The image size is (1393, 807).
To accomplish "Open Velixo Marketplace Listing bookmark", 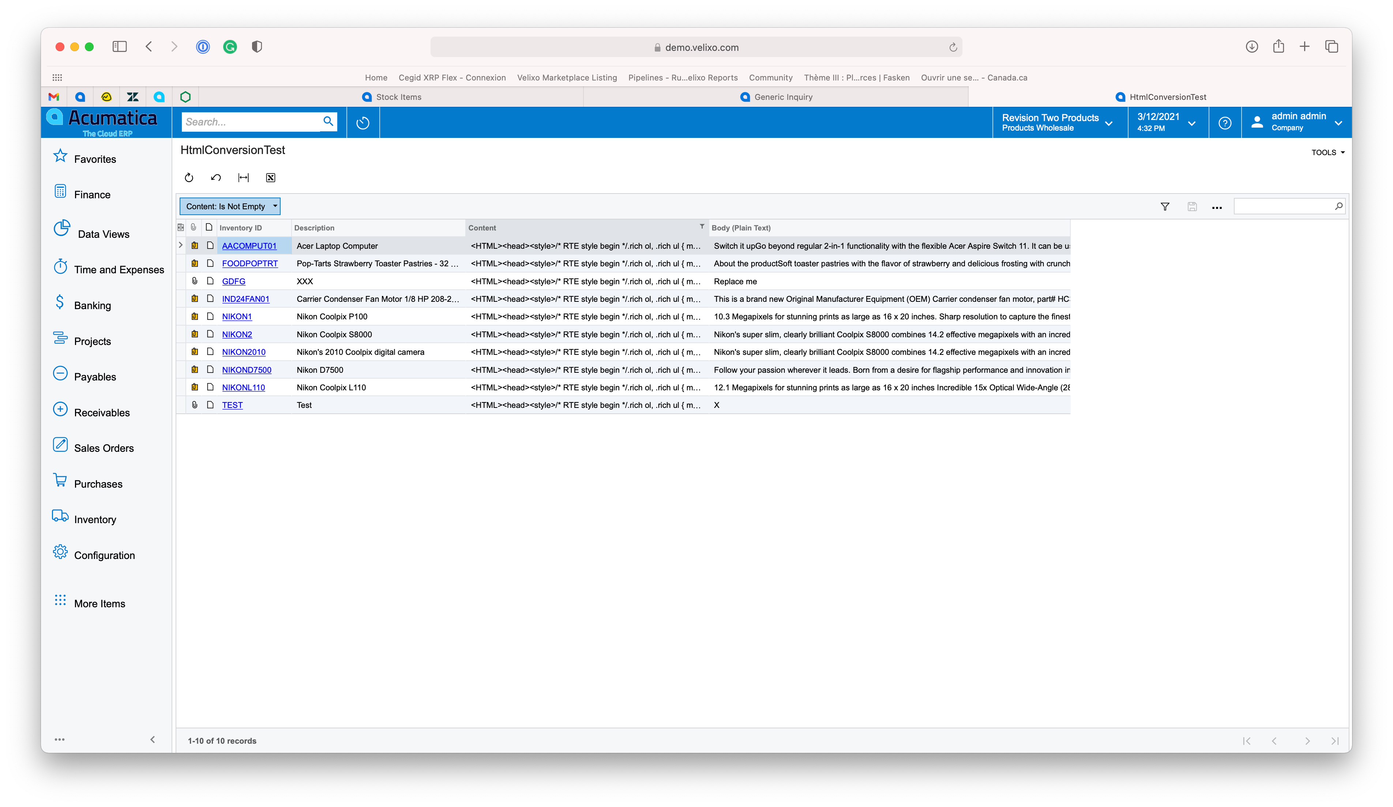I will (x=567, y=78).
